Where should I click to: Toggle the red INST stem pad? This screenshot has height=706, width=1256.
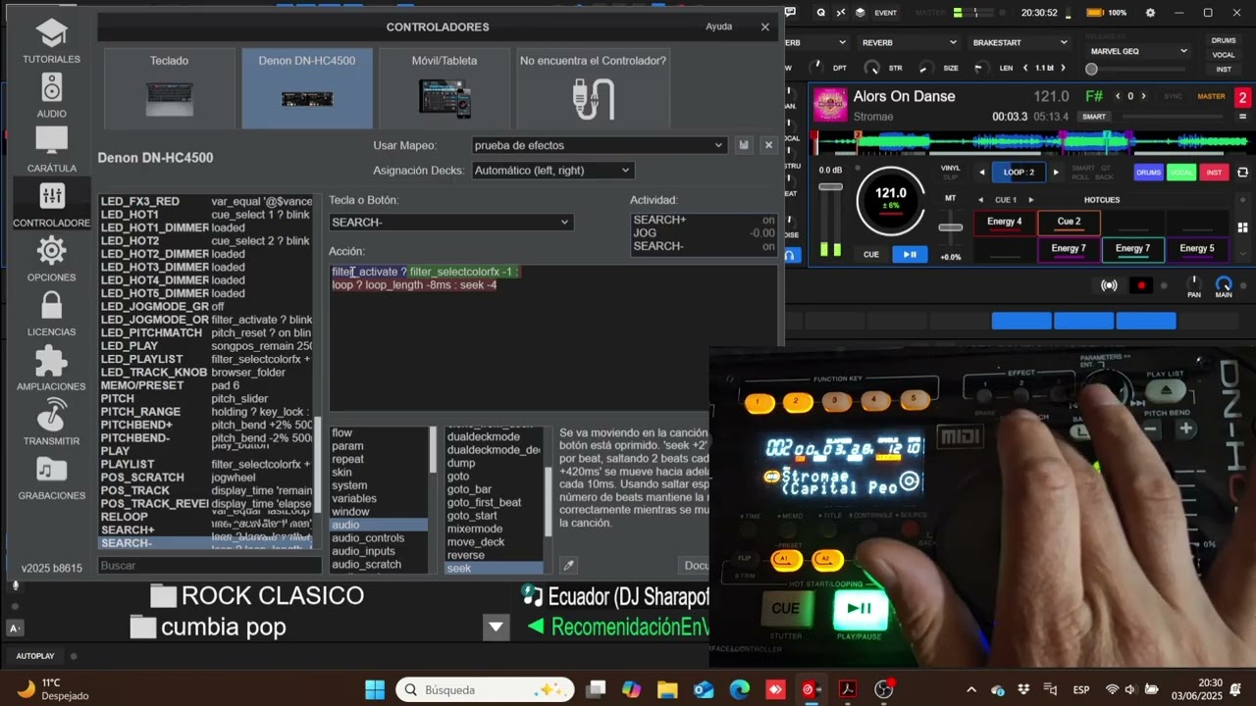(x=1215, y=173)
